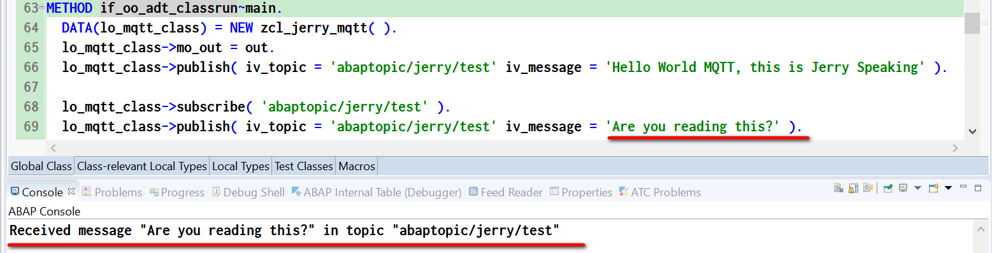Switch to the Problems view tab
The image size is (992, 253).
coord(111,192)
